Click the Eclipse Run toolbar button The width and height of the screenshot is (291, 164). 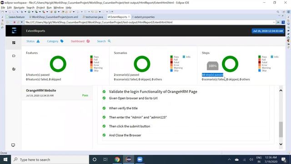(29, 12)
